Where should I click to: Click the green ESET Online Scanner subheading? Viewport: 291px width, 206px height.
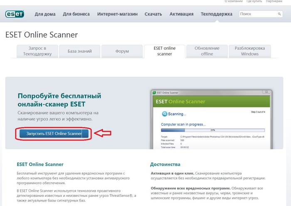pyautogui.click(x=40, y=164)
